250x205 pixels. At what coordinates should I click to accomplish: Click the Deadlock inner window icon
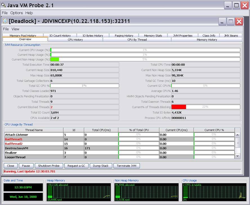click(x=5, y=21)
